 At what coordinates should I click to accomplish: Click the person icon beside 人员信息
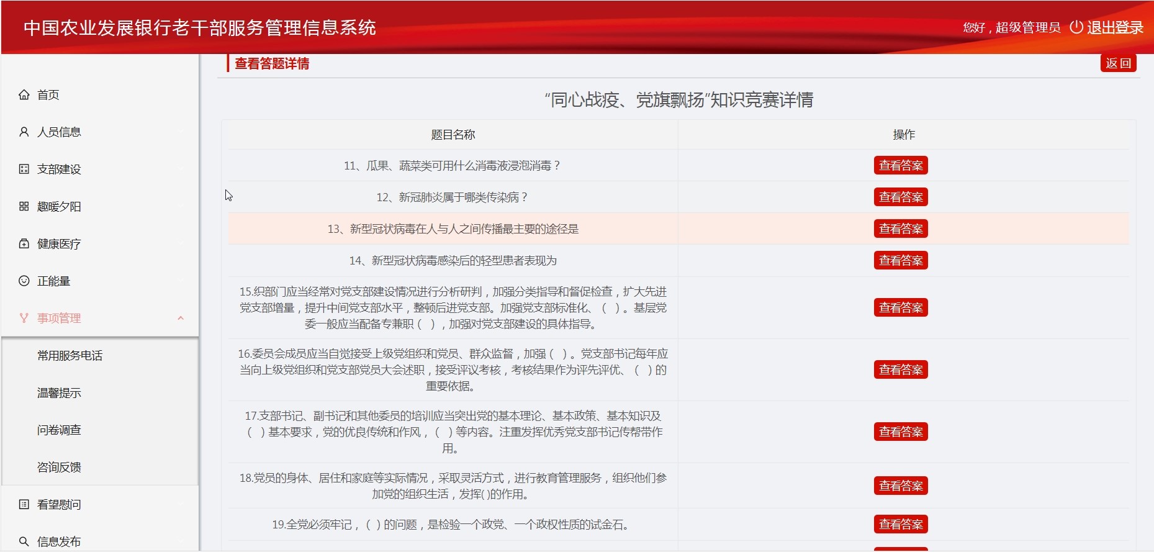coord(24,132)
